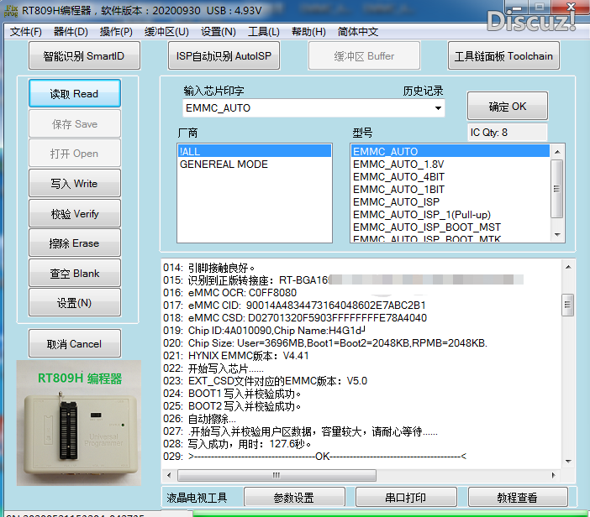The height and width of the screenshot is (517, 590).
Task: Open the left-panel 设置(N) settings button
Action: pos(75,303)
